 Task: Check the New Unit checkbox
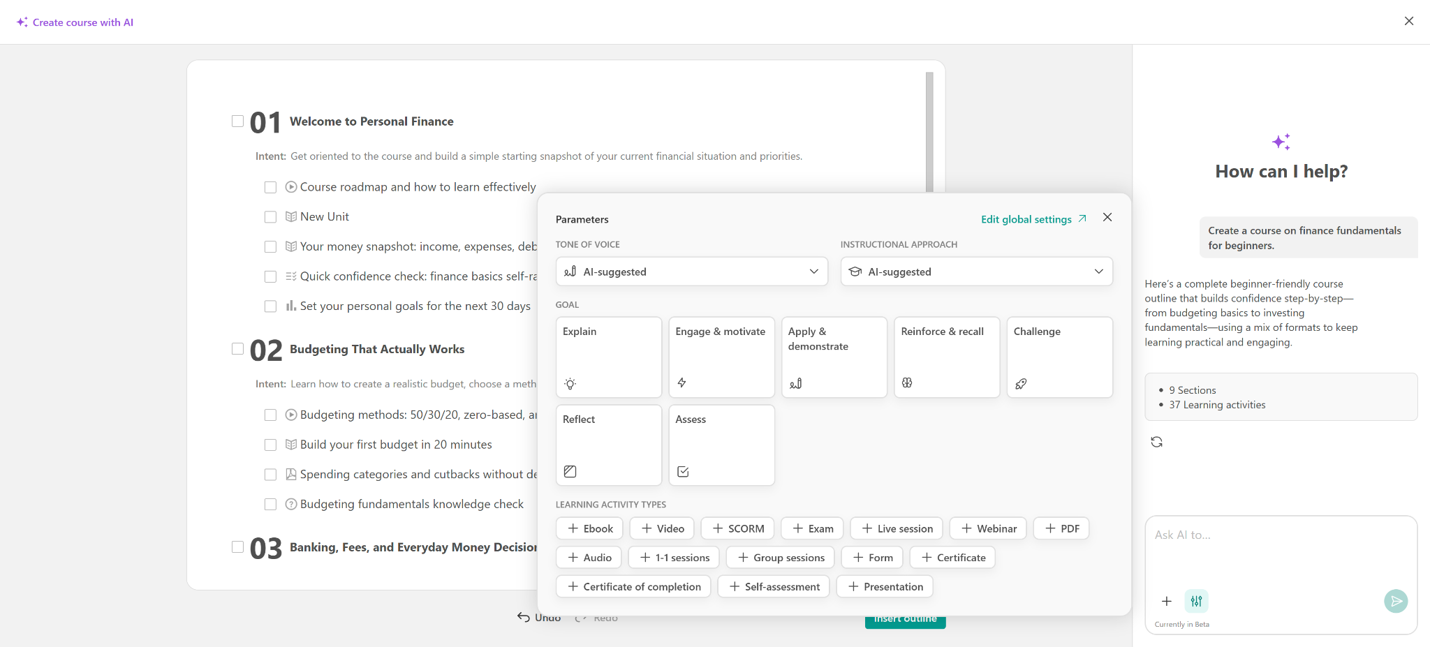270,217
